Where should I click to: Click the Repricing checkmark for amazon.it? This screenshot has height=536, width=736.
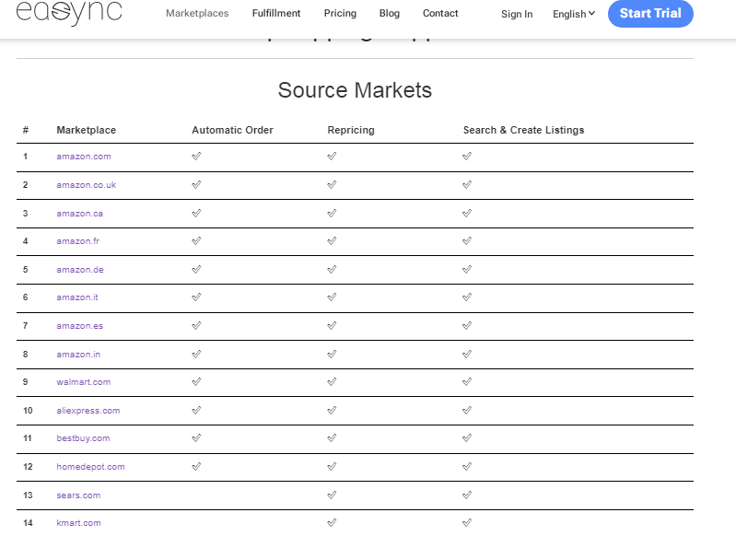click(x=332, y=297)
